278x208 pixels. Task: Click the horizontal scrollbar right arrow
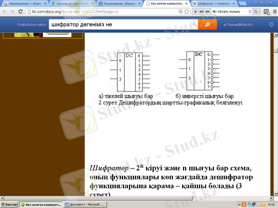272,198
